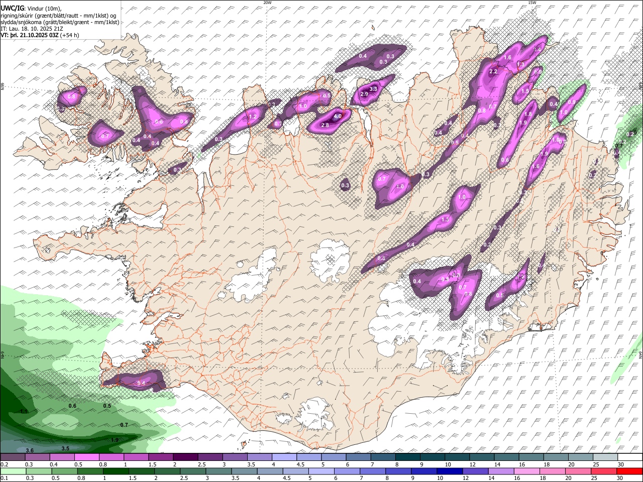Click the 2.8 snowfall value

coord(325,125)
